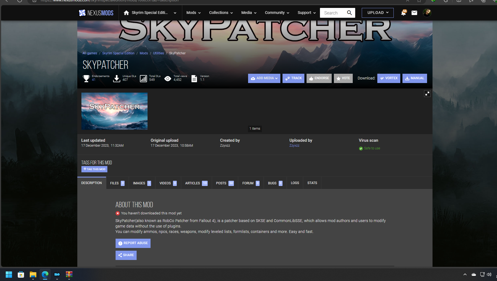Click the Safe to use text
497x281 pixels.
(372, 148)
